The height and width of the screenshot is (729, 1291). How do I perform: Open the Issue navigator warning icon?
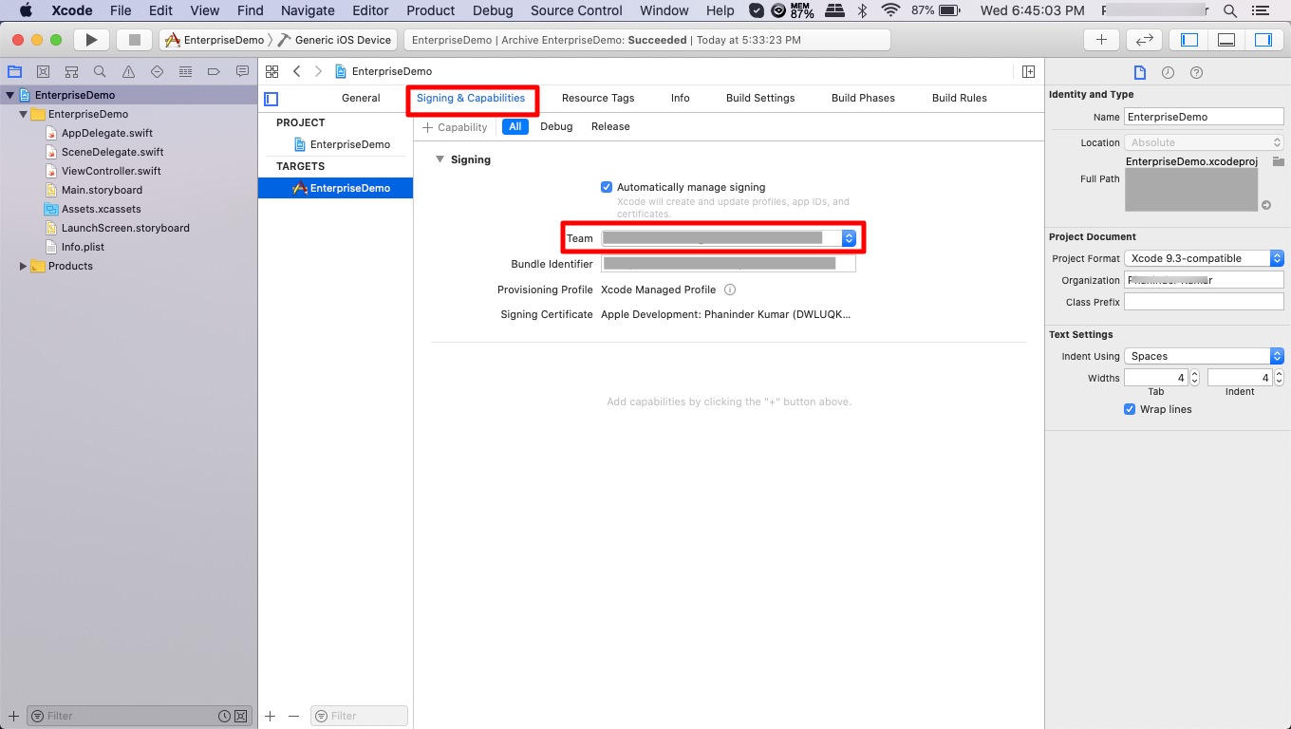click(128, 71)
